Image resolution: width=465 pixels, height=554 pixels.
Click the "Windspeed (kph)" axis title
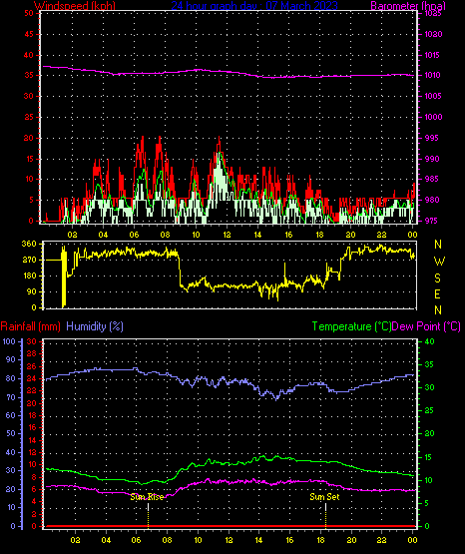(75, 6)
